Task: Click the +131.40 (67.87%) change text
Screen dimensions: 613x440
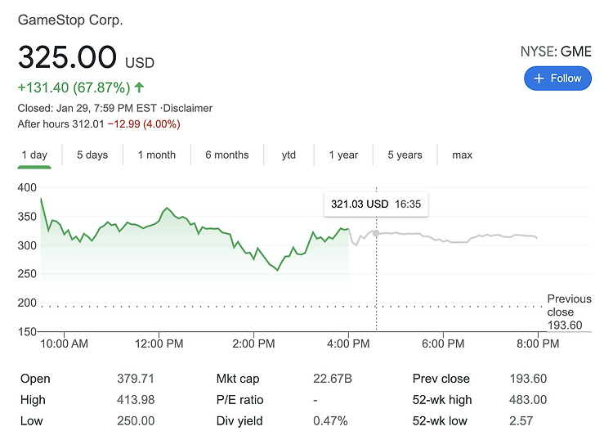Action: pyautogui.click(x=74, y=88)
